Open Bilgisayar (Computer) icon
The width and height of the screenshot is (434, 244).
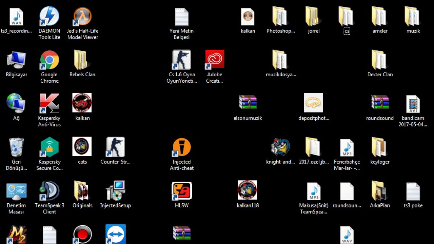[16, 60]
